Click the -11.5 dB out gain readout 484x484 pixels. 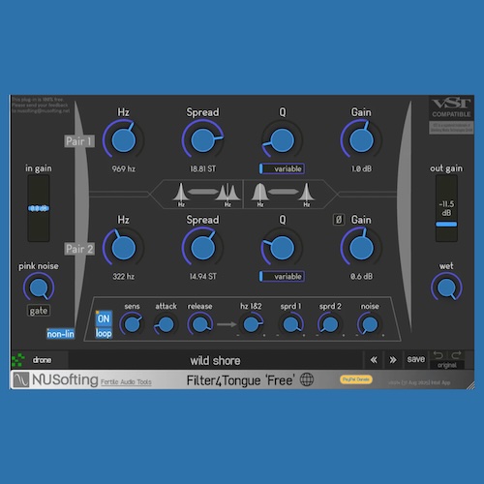pos(446,208)
